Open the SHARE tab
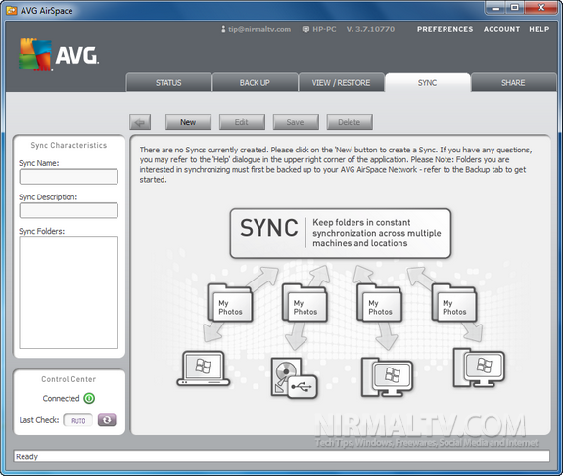The width and height of the screenshot is (563, 476). [x=513, y=83]
